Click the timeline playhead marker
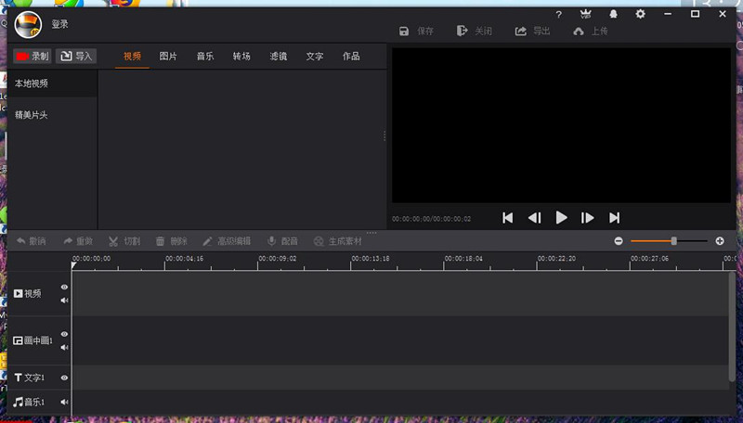743x423 pixels. pyautogui.click(x=74, y=266)
